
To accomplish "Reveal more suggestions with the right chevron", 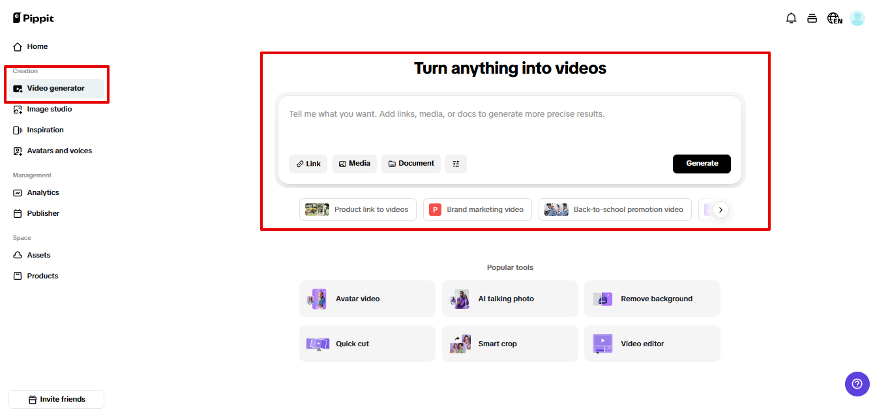I will click(x=720, y=209).
